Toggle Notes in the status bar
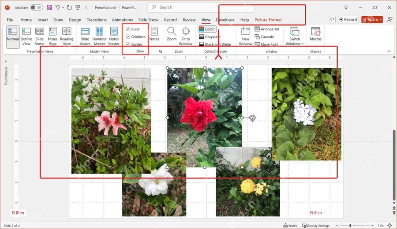Image resolution: width=397 pixels, height=229 pixels. tap(290, 225)
